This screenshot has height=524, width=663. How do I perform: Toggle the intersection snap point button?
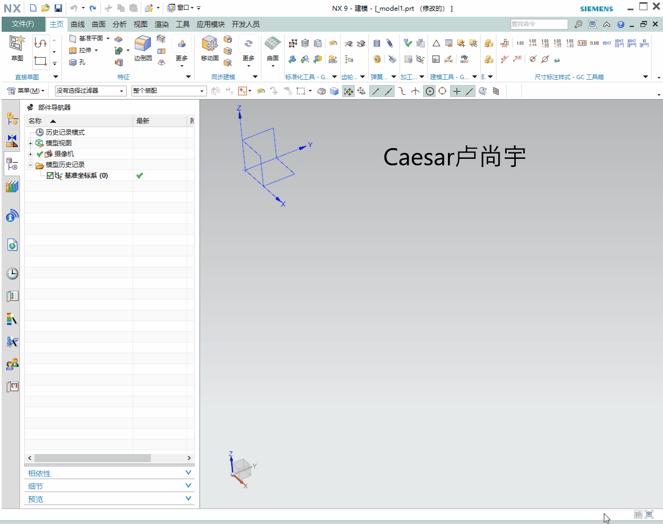click(x=415, y=91)
